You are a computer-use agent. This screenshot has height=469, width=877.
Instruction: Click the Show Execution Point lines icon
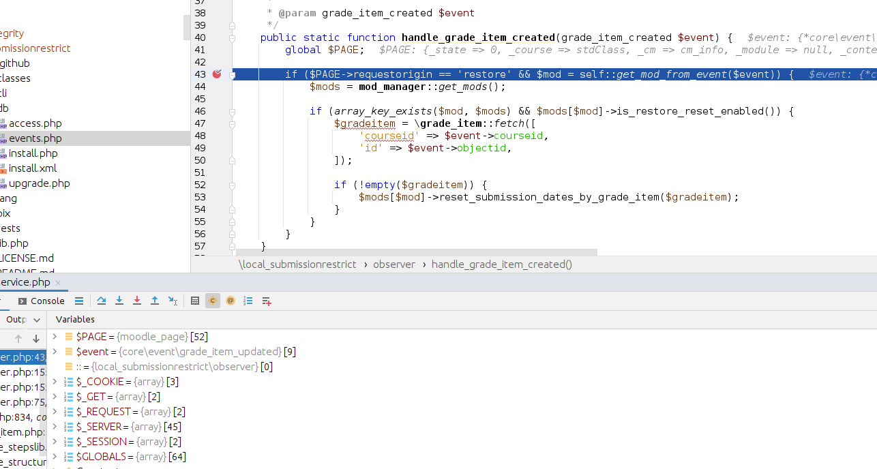[x=79, y=301]
